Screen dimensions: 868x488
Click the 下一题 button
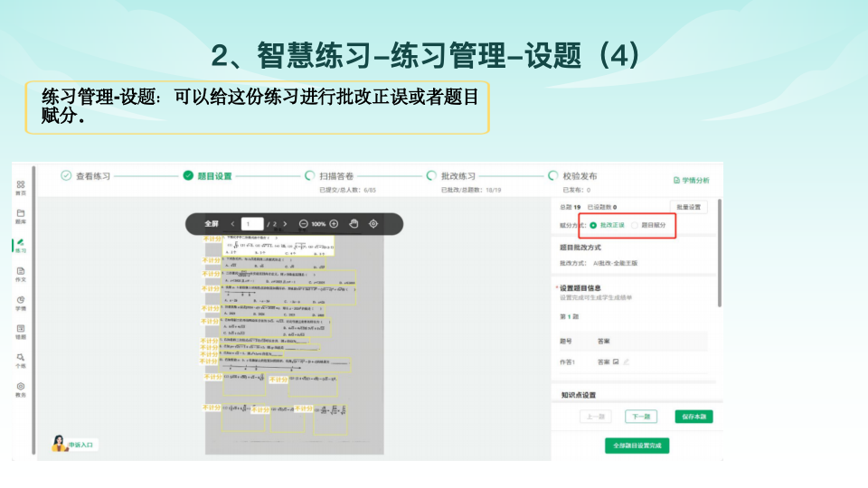point(640,417)
